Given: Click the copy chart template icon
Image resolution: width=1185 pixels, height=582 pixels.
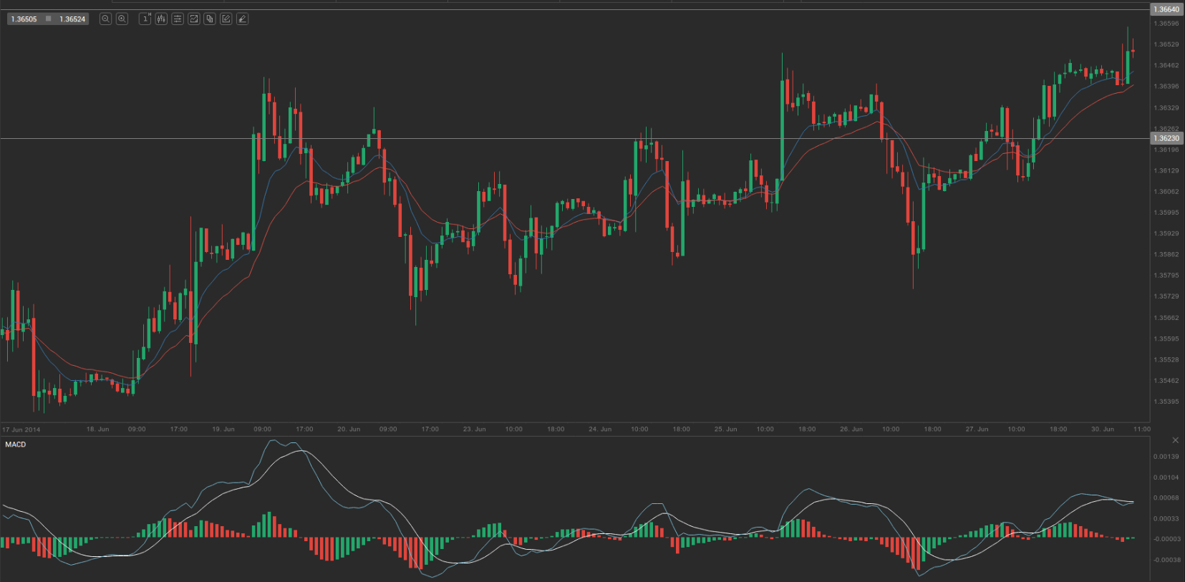Looking at the screenshot, I should tap(210, 19).
